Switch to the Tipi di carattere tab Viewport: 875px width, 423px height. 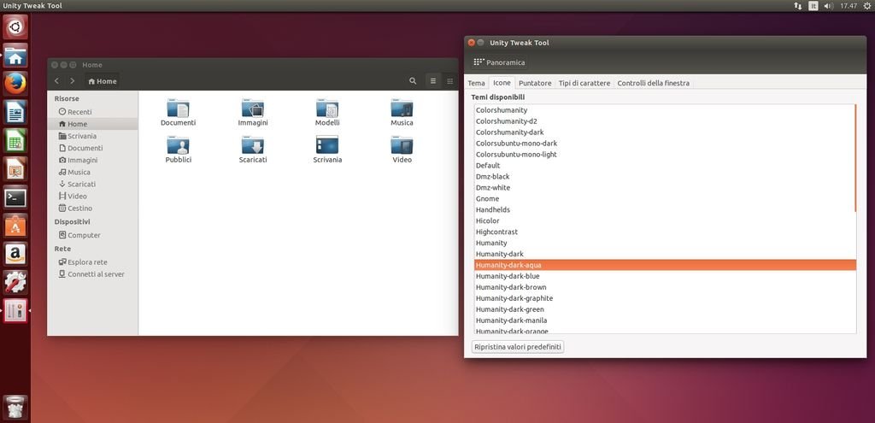coord(584,83)
